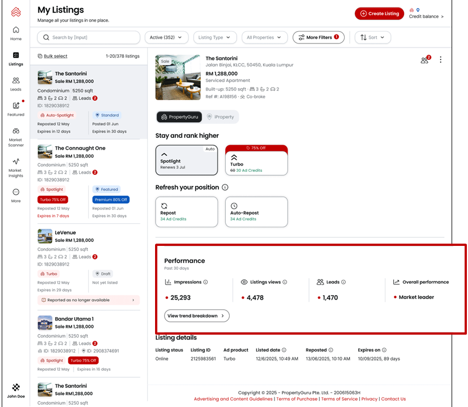Open Market Scanner in the sidebar
Screen dimensions: 468x407
coord(16,137)
